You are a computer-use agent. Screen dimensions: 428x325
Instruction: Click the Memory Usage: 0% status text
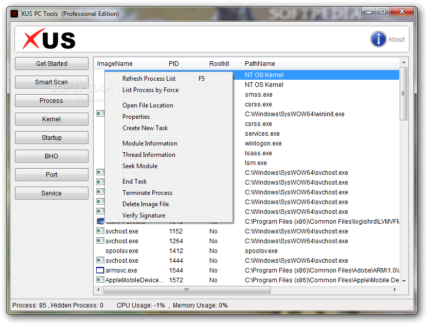tap(200, 305)
